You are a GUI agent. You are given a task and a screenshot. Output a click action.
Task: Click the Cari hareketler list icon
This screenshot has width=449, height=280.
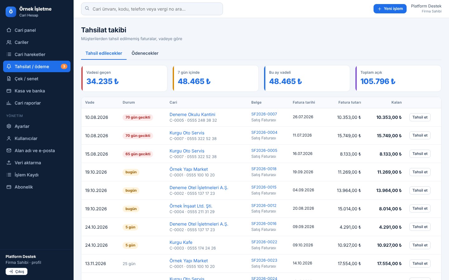(9, 54)
